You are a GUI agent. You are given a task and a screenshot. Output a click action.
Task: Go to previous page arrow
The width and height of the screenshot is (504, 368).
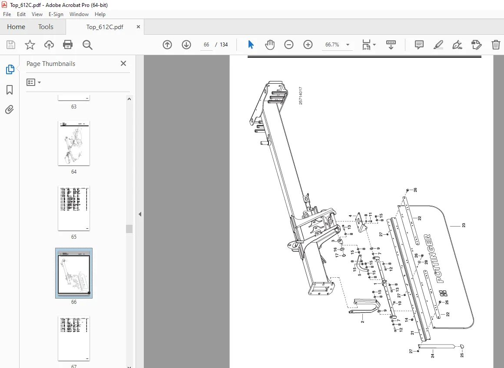click(x=167, y=45)
